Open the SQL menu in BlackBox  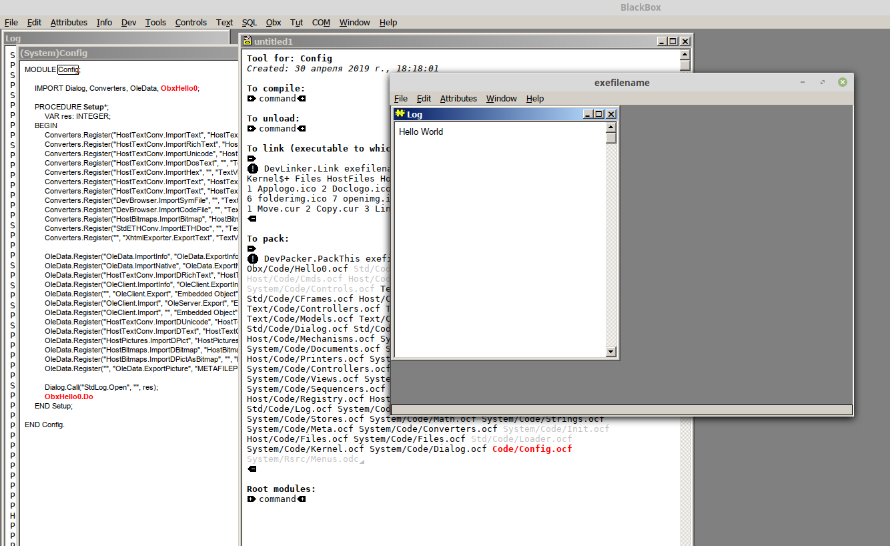249,22
